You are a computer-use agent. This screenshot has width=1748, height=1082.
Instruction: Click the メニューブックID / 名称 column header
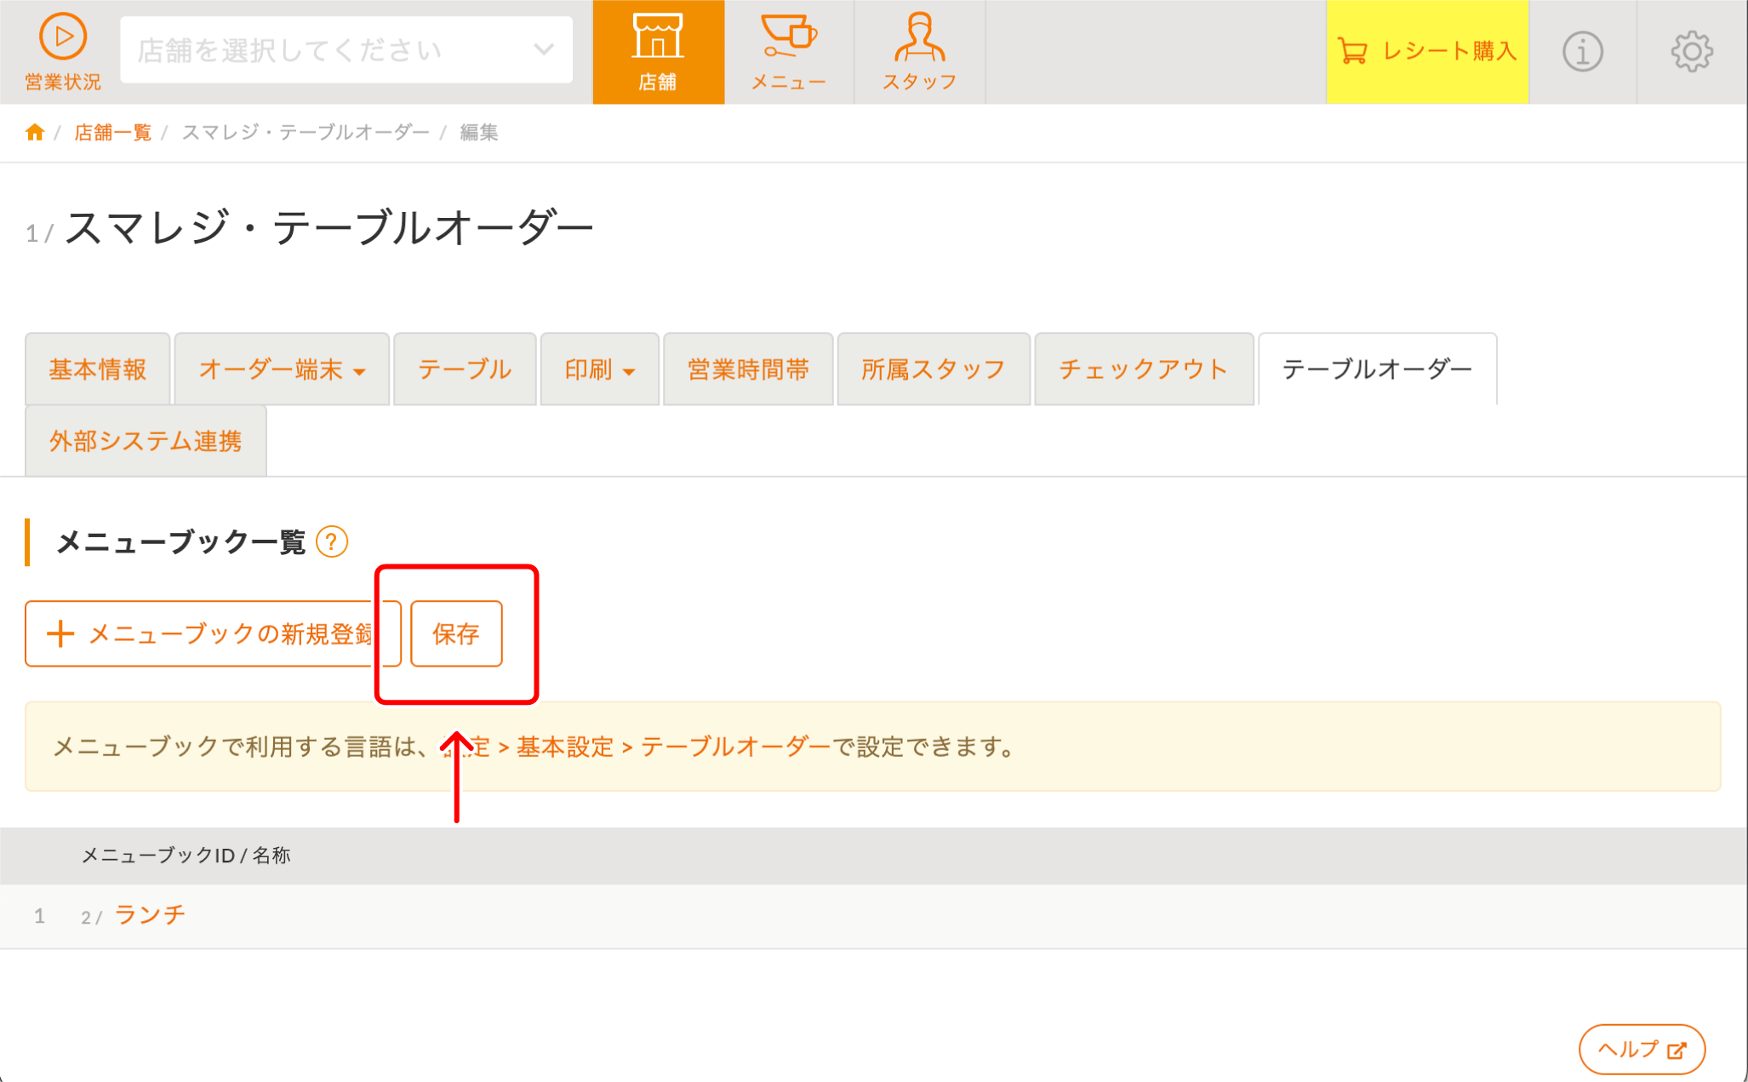point(186,856)
